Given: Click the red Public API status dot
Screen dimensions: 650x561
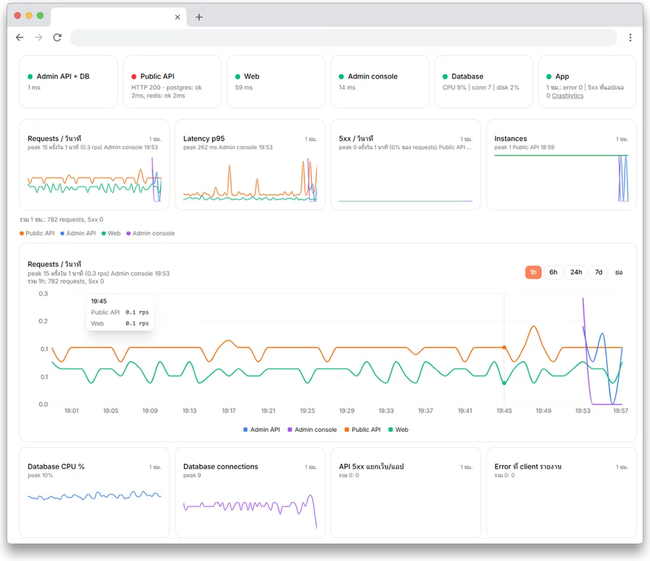Looking at the screenshot, I should [134, 76].
